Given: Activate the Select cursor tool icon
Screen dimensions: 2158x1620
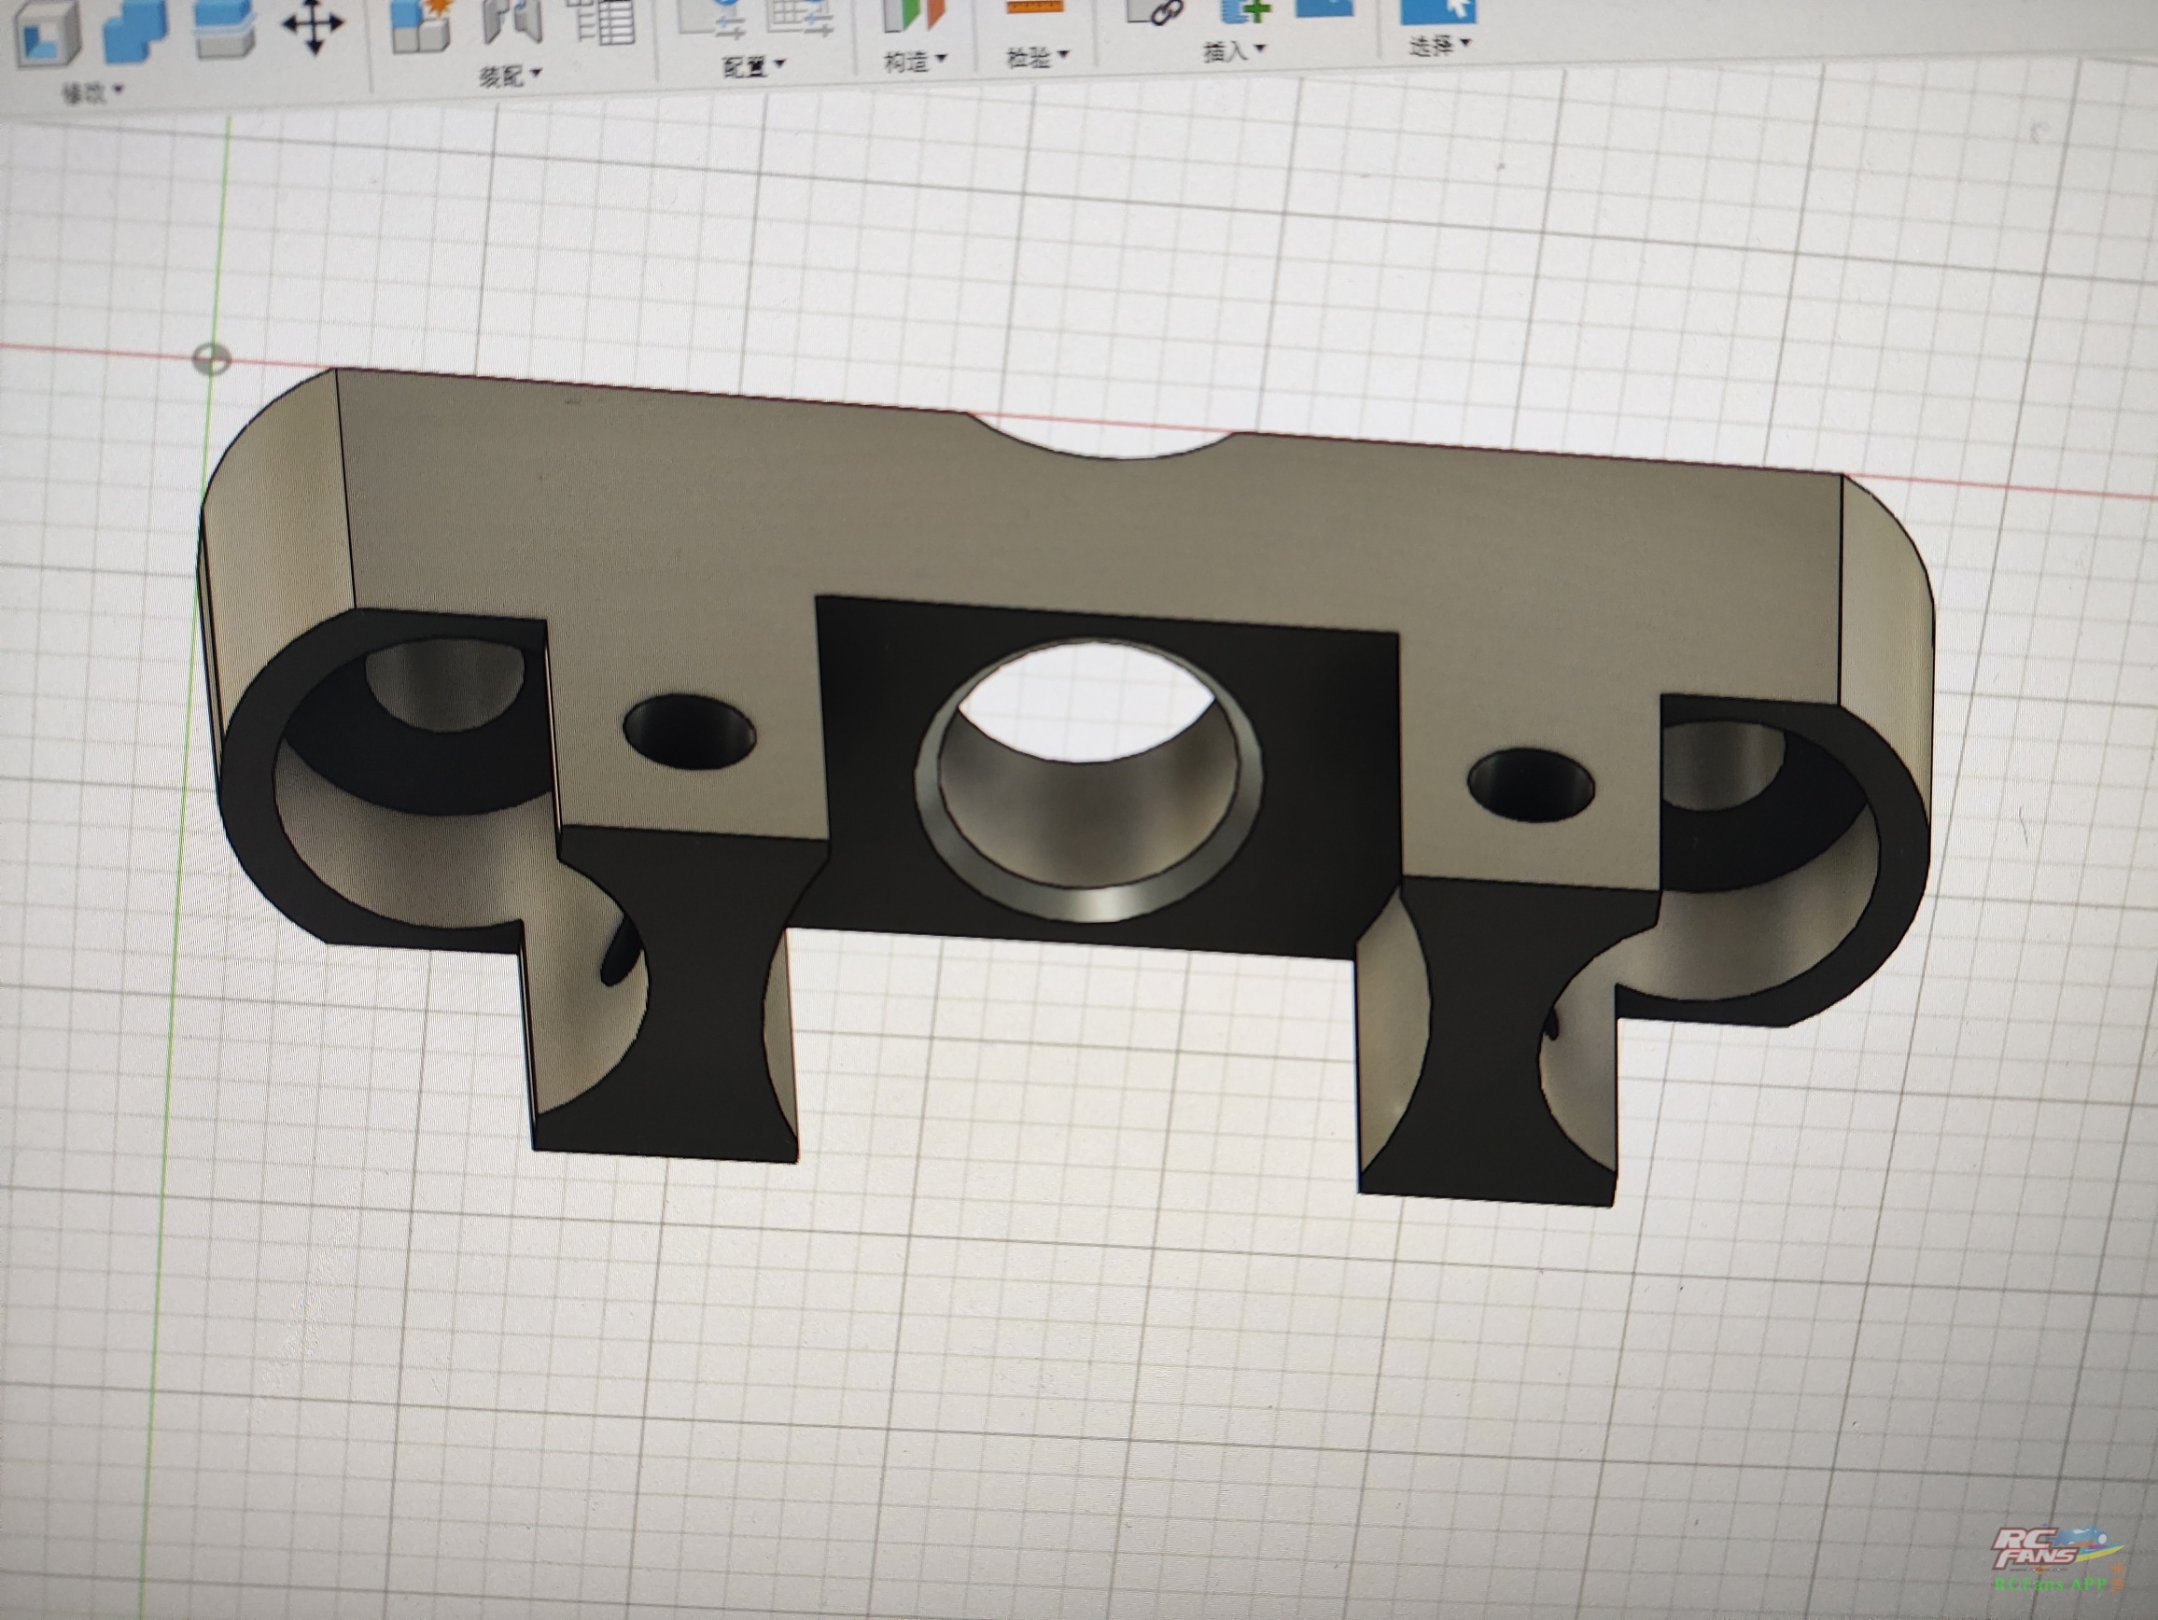Looking at the screenshot, I should point(1438,9).
